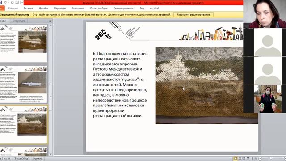The height and width of the screenshot is (161, 286).
Task: Close the slides thumbnail pane
Action: (50, 21)
